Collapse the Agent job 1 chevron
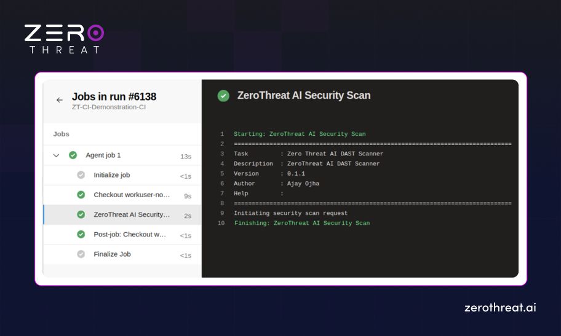The image size is (561, 336). point(56,155)
